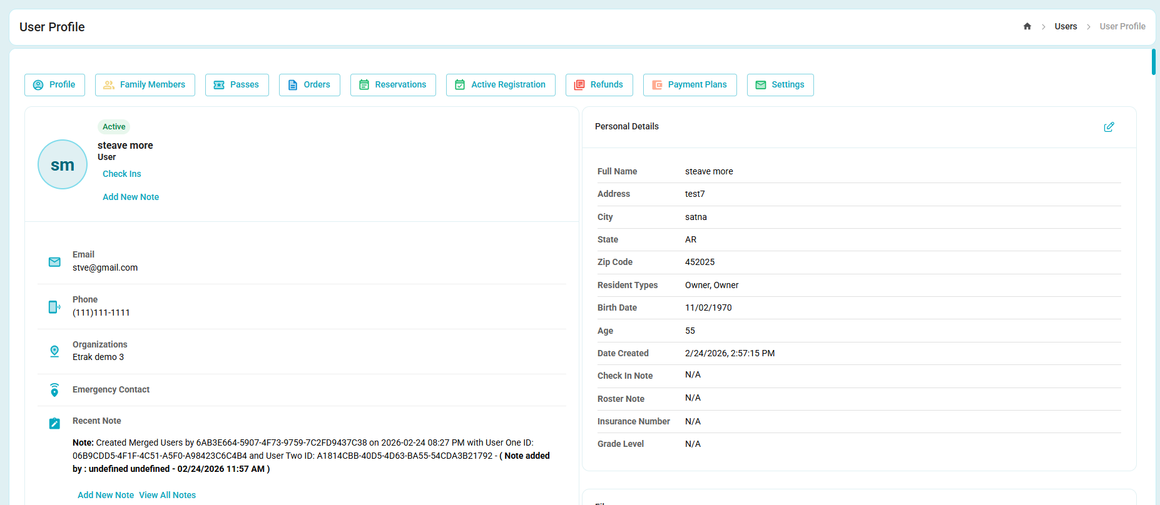Screen dimensions: 1160x505
Task: Click the phone number (111)111-1111
Action: pyautogui.click(x=101, y=312)
